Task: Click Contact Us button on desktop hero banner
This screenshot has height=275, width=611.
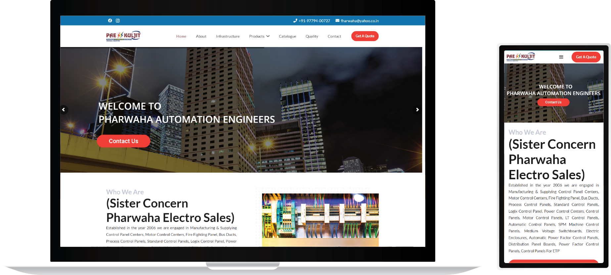Action: coord(123,141)
